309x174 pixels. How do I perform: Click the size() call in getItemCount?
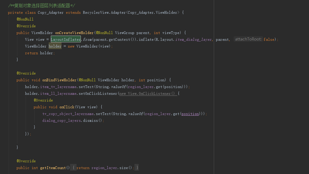[126, 168]
